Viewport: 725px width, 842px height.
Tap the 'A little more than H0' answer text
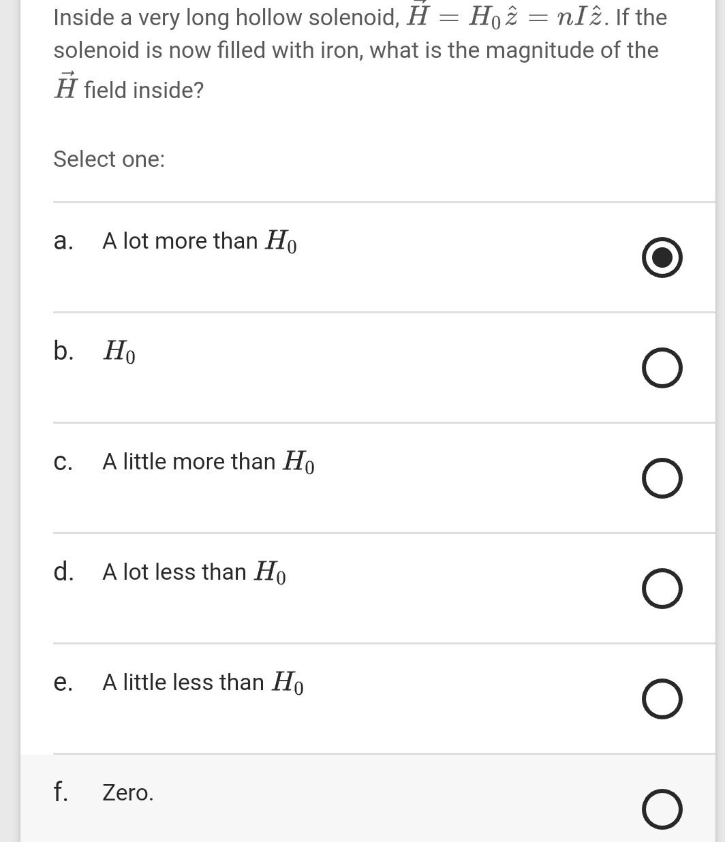(208, 462)
